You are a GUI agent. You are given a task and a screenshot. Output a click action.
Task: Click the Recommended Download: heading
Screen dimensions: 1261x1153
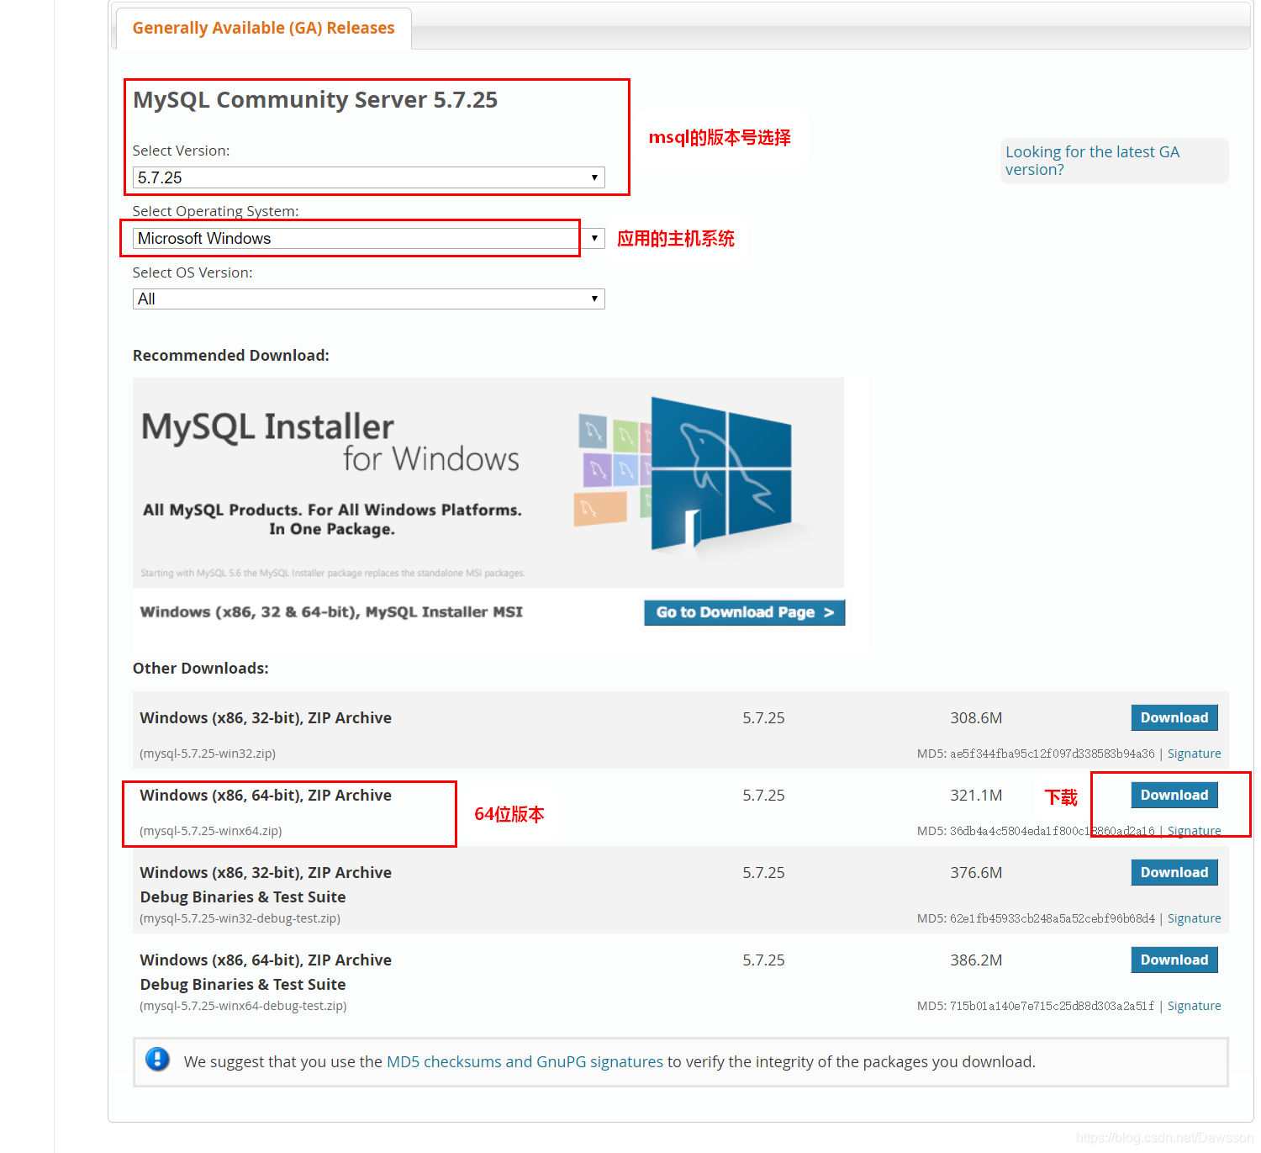click(x=231, y=355)
